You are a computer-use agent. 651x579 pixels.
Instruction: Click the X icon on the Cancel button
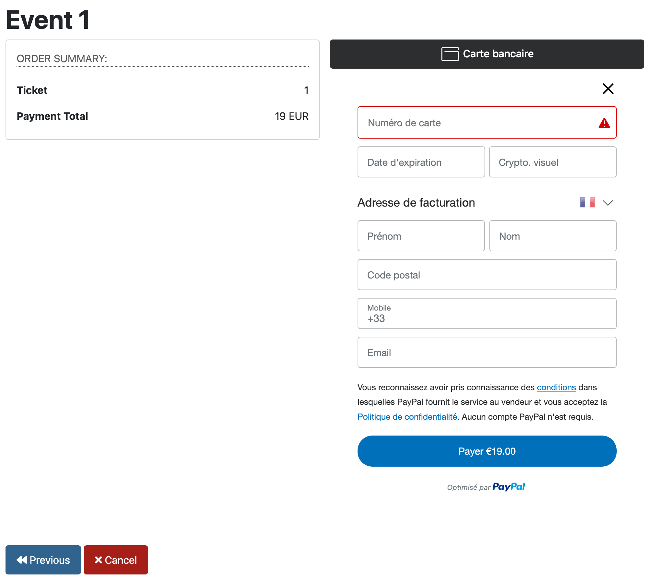(98, 560)
